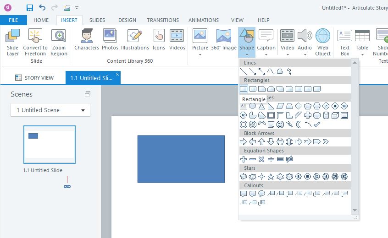
Task: Pick the 5-Point Star shape
Action: click(271, 177)
